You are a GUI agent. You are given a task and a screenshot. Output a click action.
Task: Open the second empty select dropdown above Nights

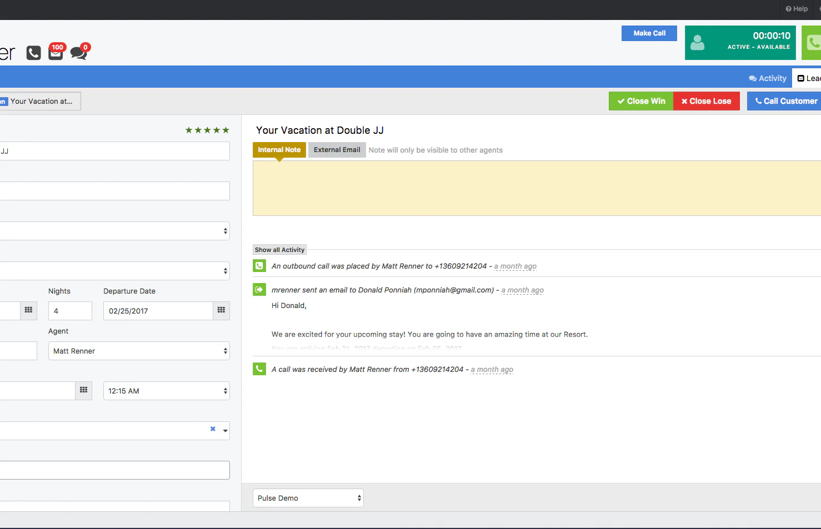click(115, 271)
